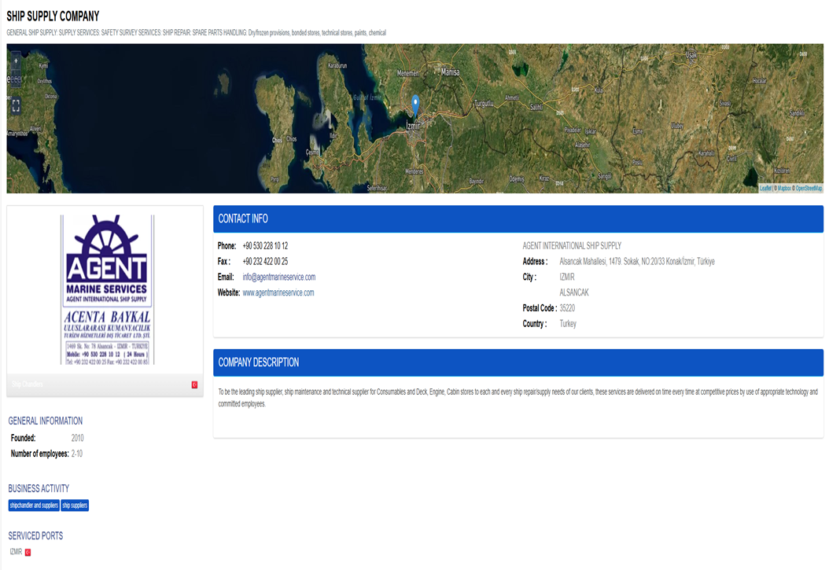Image resolution: width=829 pixels, height=570 pixels.
Task: Click the IZMIR serviced port name
Action: [x=16, y=552]
